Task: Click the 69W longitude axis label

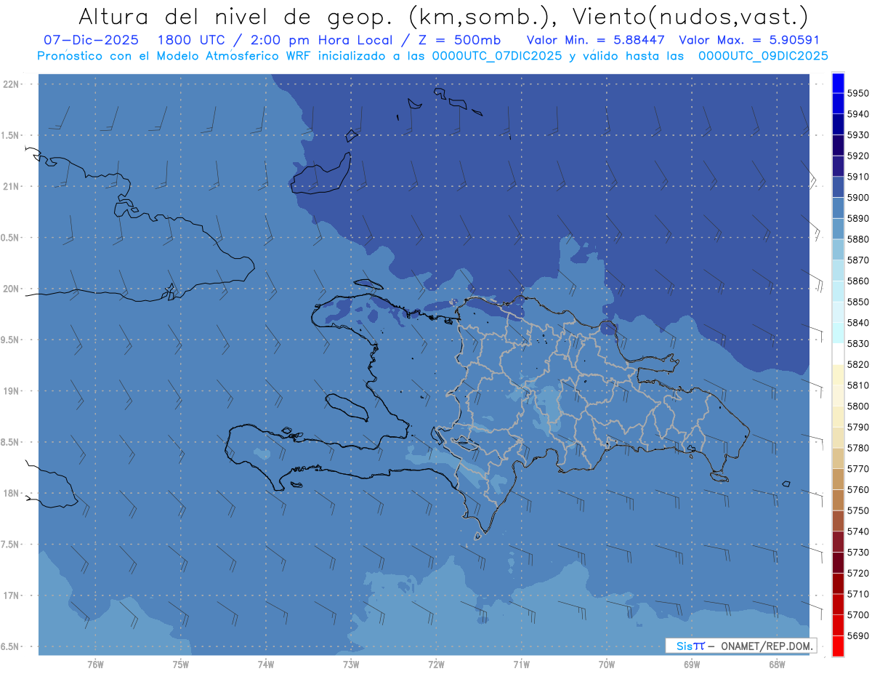Action: 691,665
